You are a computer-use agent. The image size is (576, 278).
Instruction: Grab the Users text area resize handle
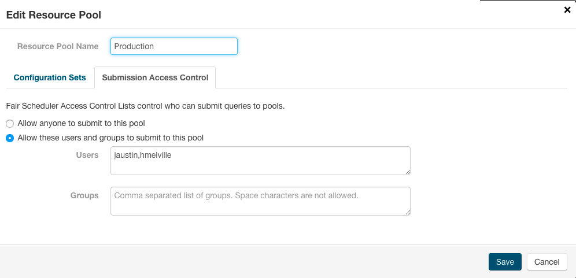[408, 172]
